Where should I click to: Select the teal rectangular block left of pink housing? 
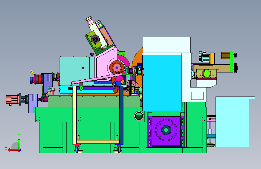[x=75, y=71]
